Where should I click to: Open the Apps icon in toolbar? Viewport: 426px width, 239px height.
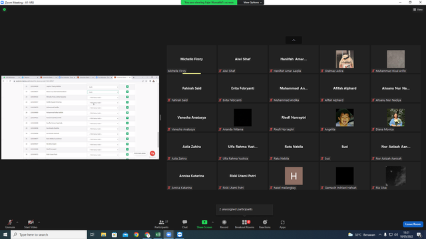click(x=282, y=222)
